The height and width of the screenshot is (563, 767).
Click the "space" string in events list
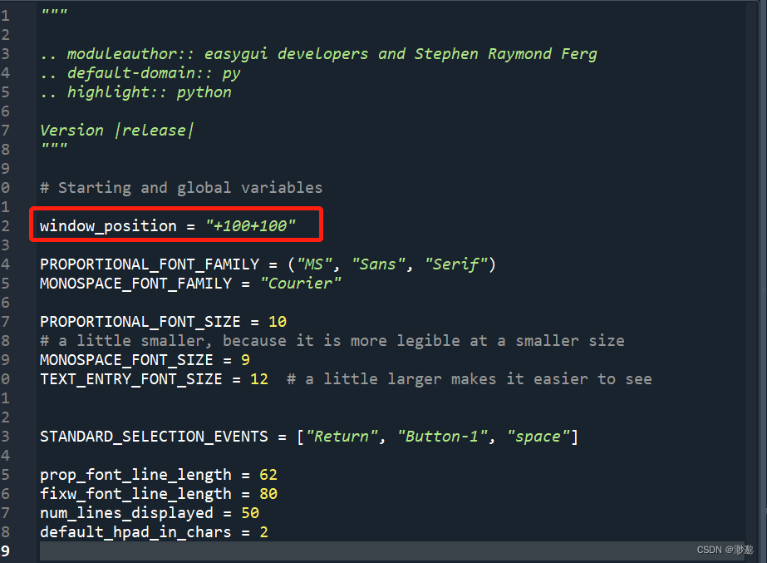[538, 437]
